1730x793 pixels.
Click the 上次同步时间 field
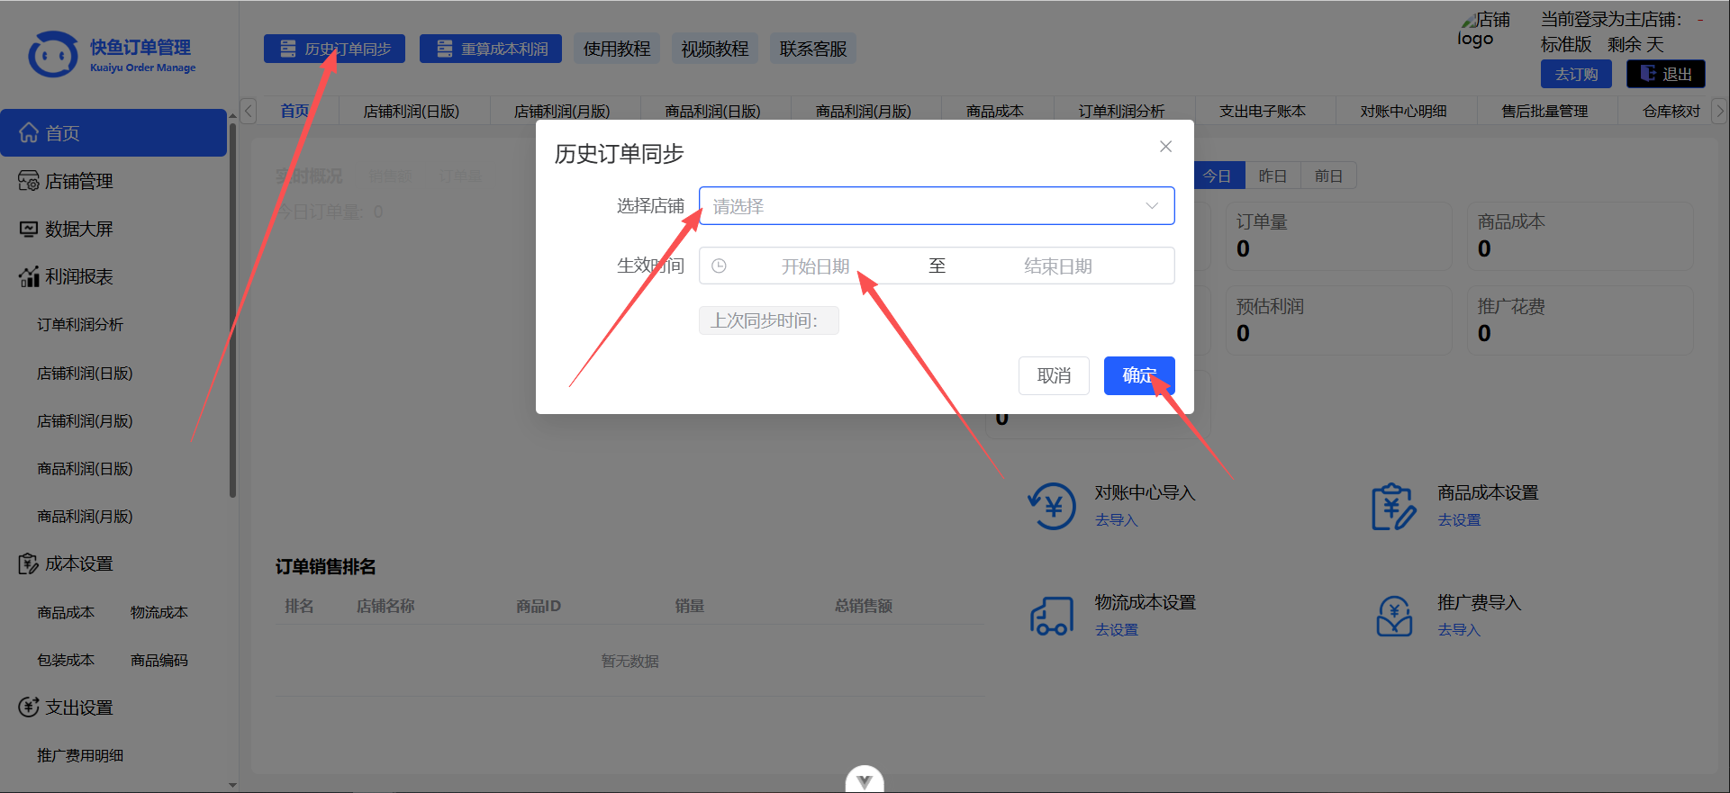[769, 320]
